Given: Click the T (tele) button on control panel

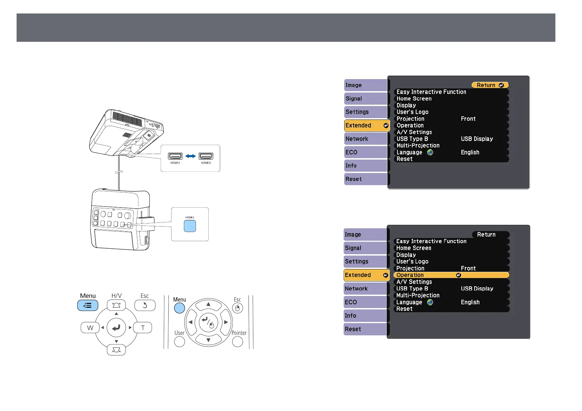Looking at the screenshot, I should coord(143,327).
